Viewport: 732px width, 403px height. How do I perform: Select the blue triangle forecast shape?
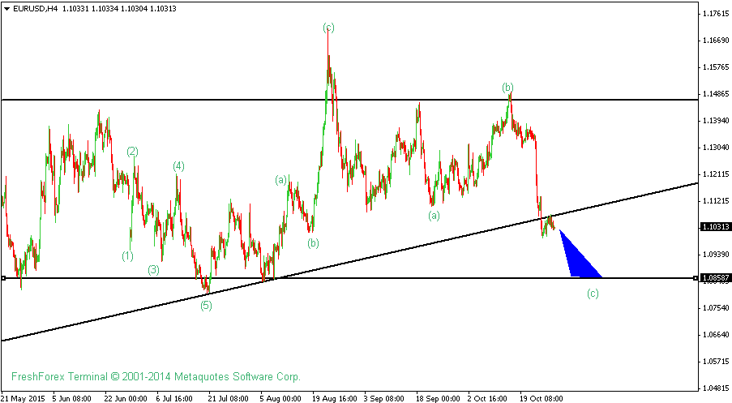point(580,253)
